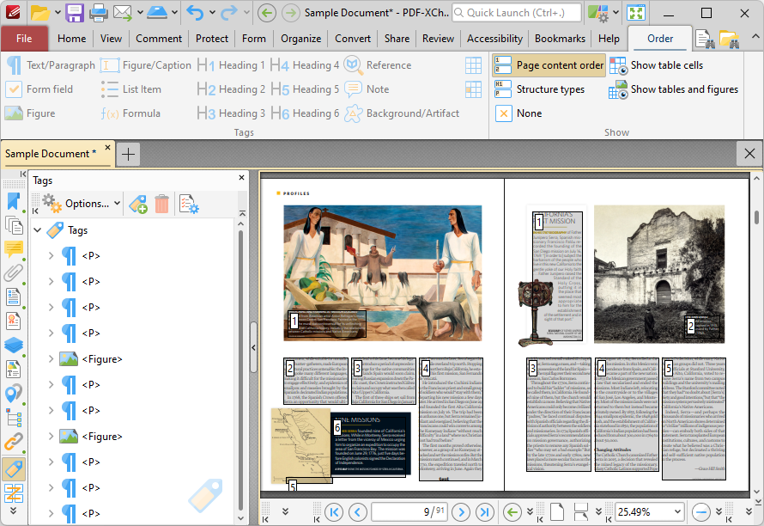Image resolution: width=764 pixels, height=526 pixels.
Task: Close the Tags pane with its X button
Action: [241, 178]
